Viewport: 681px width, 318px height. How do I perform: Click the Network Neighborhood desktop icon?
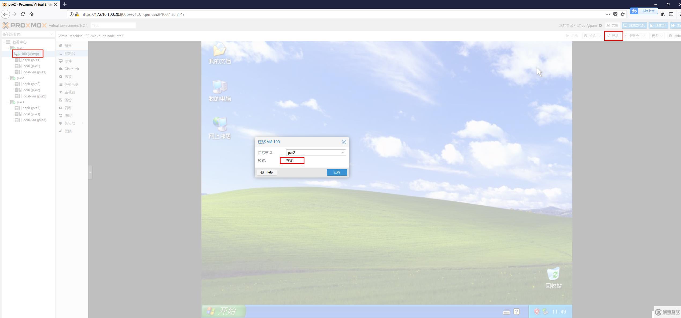pos(220,125)
